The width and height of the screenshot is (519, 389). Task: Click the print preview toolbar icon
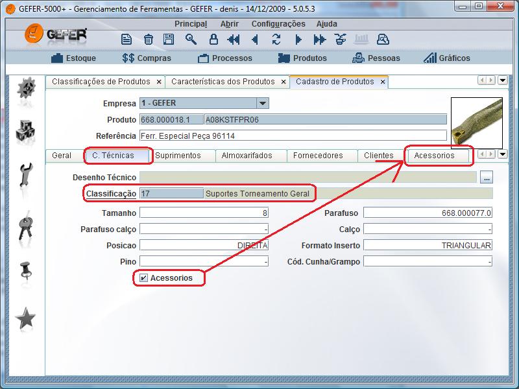click(x=383, y=40)
